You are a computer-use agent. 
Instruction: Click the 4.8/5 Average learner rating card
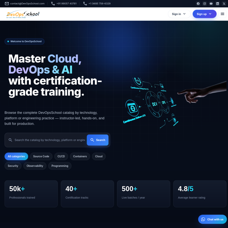(200, 194)
